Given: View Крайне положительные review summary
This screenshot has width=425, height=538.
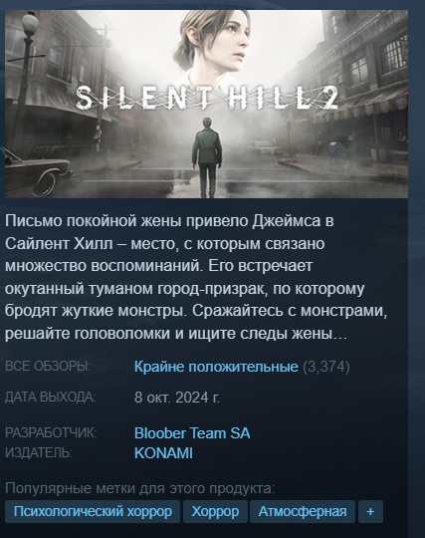Looking at the screenshot, I should click(216, 367).
